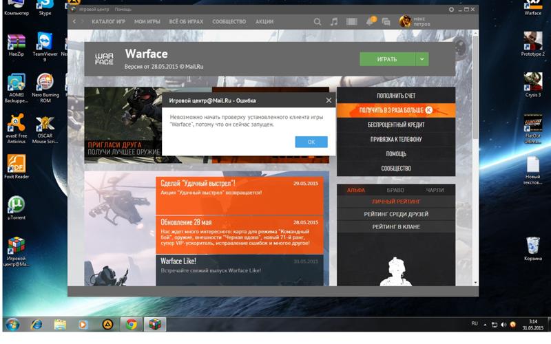Click the scrollbar down arrow
551x344 pixels.
coord(475,283)
